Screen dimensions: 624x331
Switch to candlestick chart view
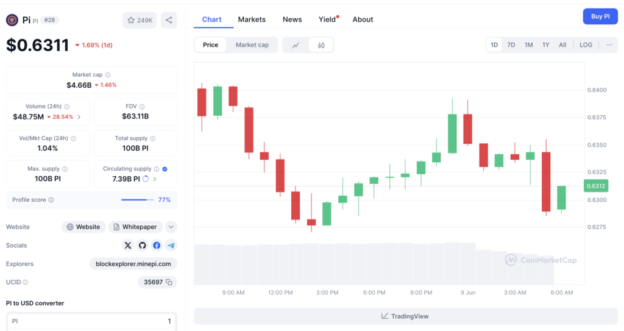[321, 45]
